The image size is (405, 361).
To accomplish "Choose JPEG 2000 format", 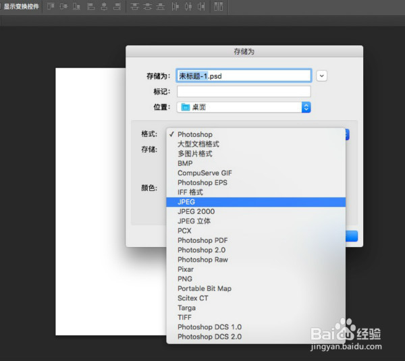I will pos(256,211).
